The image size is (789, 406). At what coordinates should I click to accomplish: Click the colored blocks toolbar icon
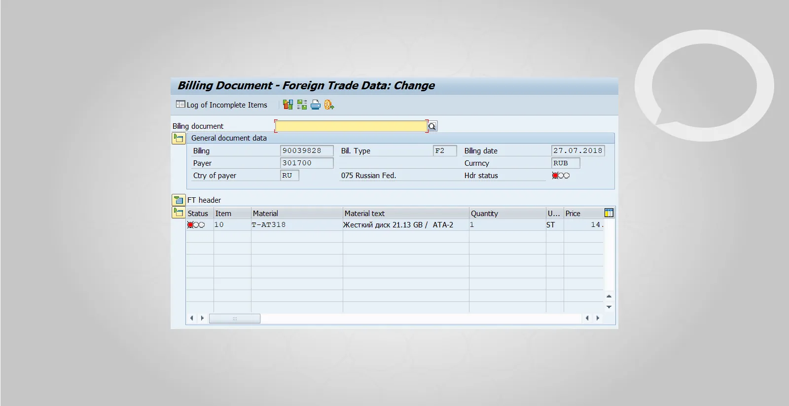pos(288,105)
